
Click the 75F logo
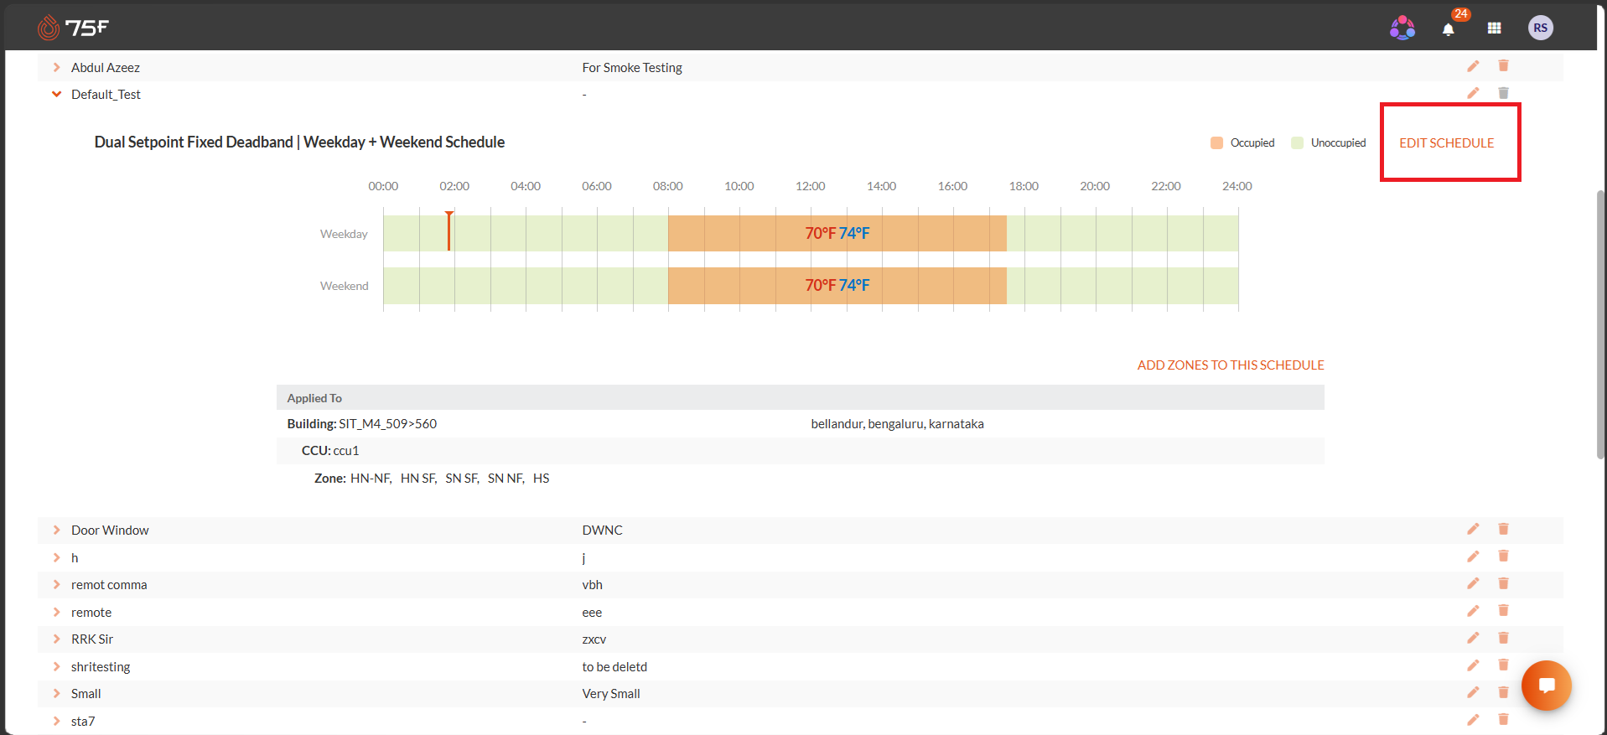[73, 28]
